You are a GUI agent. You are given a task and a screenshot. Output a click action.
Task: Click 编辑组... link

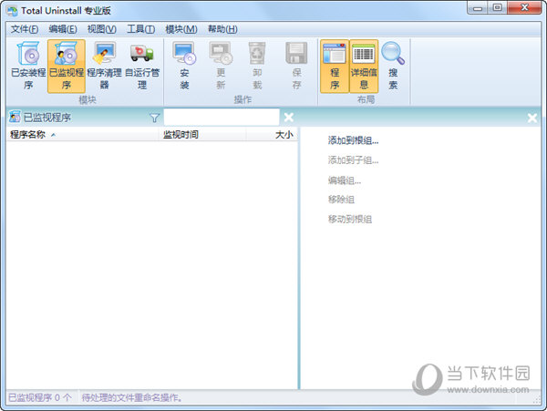345,180
